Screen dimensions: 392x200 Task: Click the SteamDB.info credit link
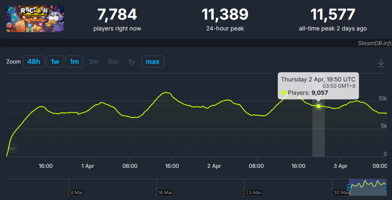click(374, 43)
